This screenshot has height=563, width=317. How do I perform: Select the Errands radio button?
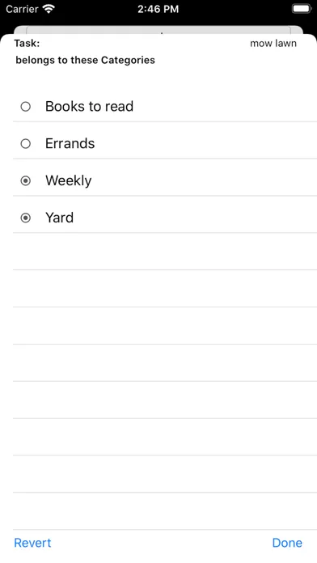(26, 144)
